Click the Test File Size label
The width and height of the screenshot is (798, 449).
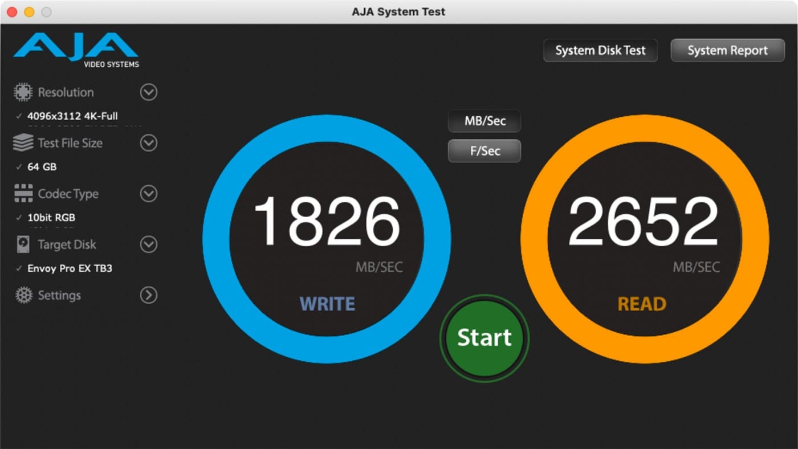[70, 143]
